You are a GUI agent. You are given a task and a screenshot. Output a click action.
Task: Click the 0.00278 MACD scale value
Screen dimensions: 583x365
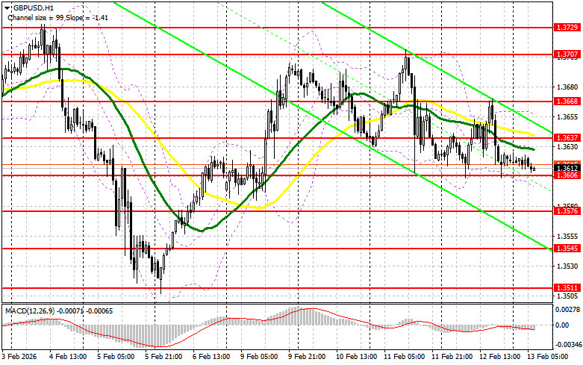tap(567, 308)
